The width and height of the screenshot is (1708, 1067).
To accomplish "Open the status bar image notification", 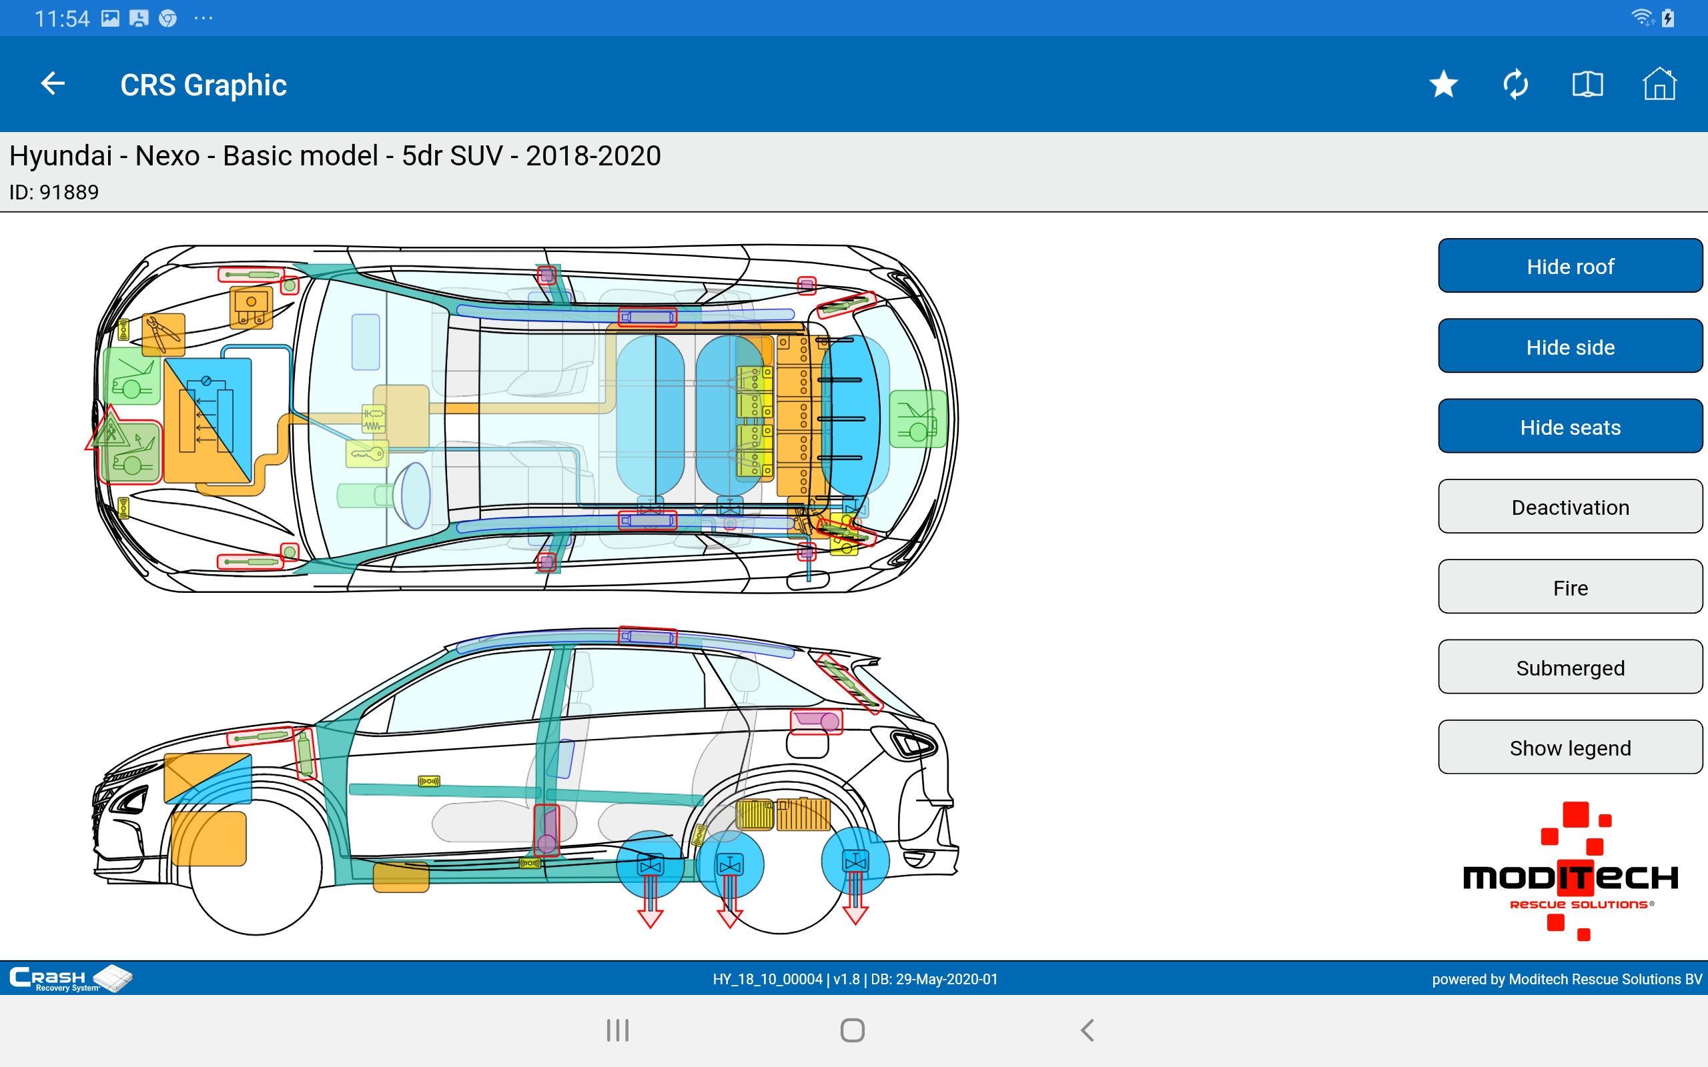I will (110, 19).
